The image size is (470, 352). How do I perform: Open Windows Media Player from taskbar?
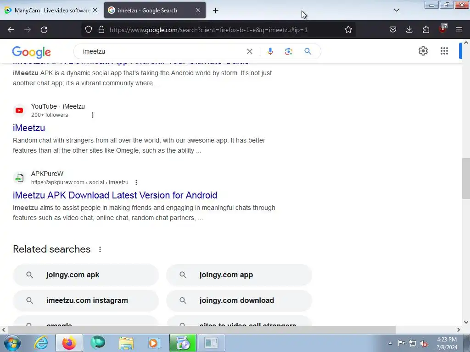click(154, 343)
